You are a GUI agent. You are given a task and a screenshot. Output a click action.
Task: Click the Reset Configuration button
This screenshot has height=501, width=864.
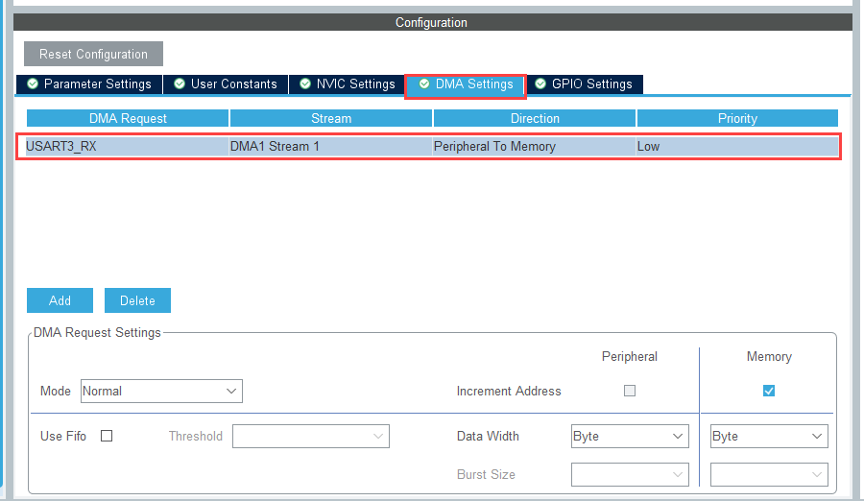[93, 54]
